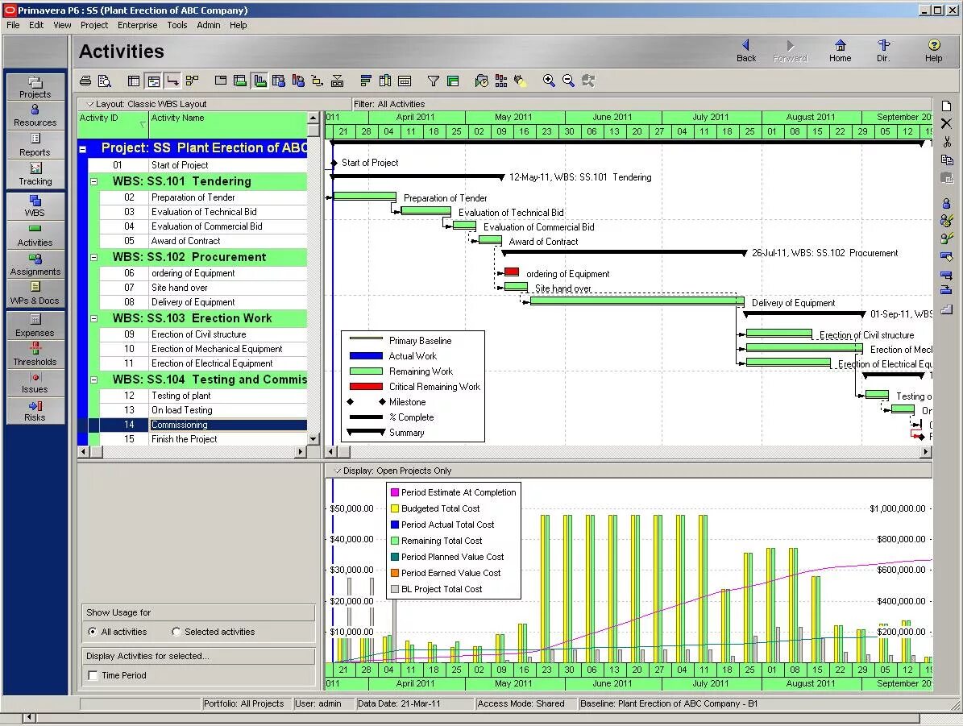963x726 pixels.
Task: Collapse WBS SS.104 Testing and Commissioning group
Action: 94,380
